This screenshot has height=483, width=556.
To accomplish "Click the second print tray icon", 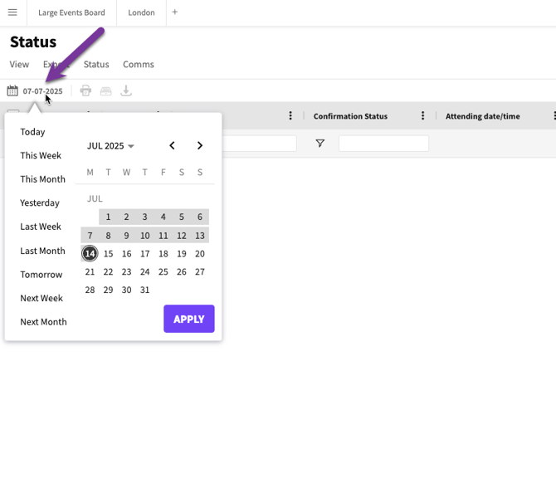I will [105, 91].
